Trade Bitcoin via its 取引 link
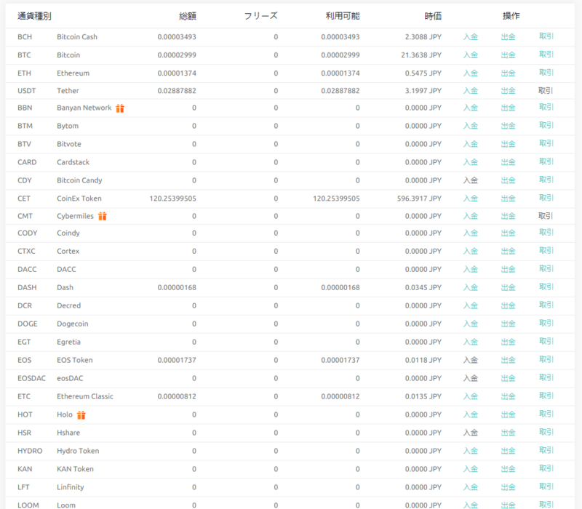This screenshot has width=582, height=509. tap(546, 55)
